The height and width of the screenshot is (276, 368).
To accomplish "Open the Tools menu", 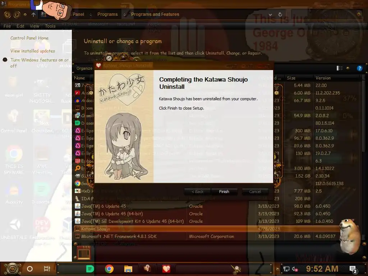I will click(50, 26).
